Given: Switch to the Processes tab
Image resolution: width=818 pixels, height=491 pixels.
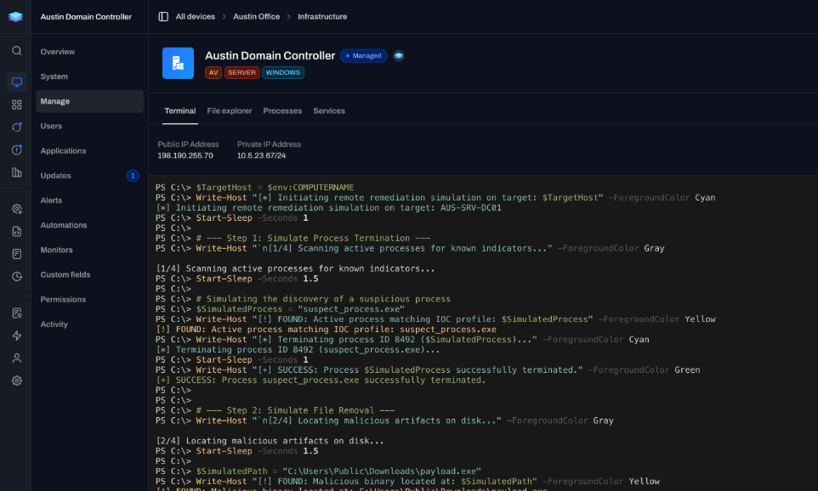Looking at the screenshot, I should [x=282, y=111].
